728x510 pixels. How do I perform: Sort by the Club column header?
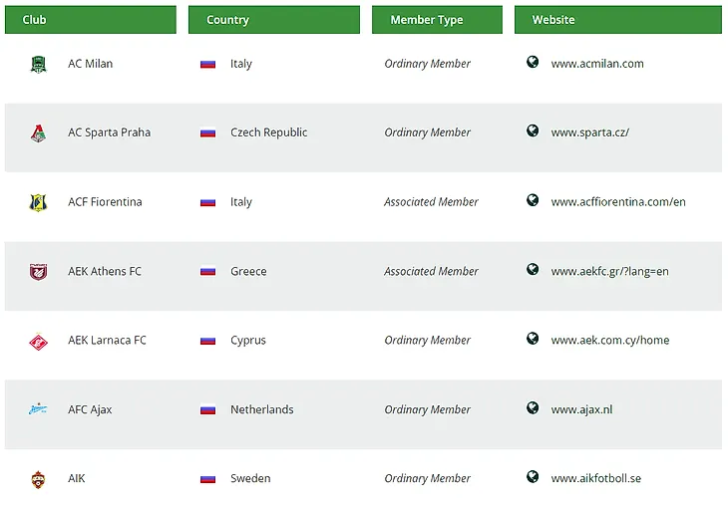pyautogui.click(x=91, y=20)
